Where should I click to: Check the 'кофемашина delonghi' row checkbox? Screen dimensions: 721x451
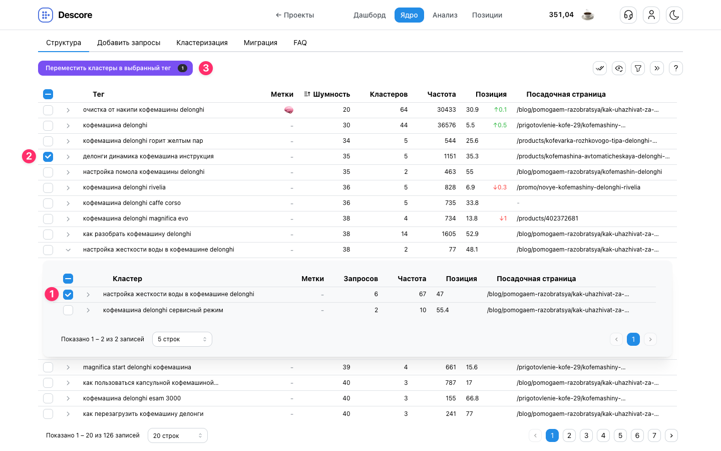tap(48, 125)
